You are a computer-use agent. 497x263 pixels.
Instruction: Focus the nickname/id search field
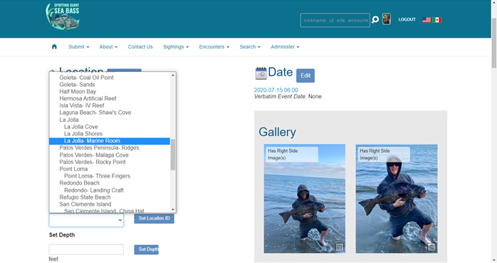pyautogui.click(x=335, y=20)
